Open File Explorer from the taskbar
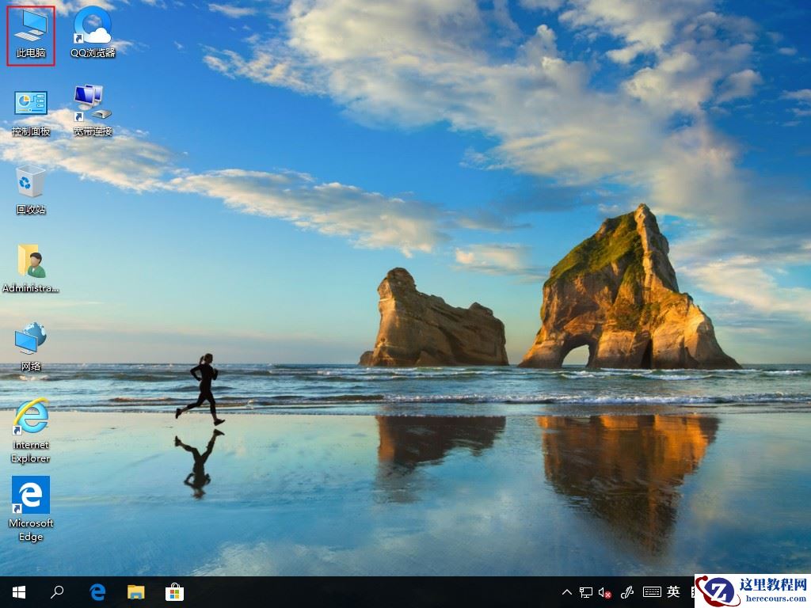This screenshot has height=608, width=811. click(136, 591)
